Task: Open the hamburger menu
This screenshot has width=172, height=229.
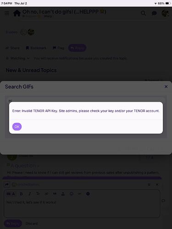Action: click(x=7, y=13)
